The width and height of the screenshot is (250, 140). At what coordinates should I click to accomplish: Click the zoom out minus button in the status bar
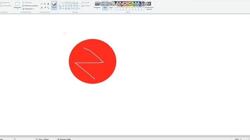pyautogui.click(x=241, y=139)
